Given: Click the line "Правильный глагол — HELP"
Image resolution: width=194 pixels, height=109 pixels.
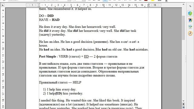Looking at the screenshot, I should (60, 83).
